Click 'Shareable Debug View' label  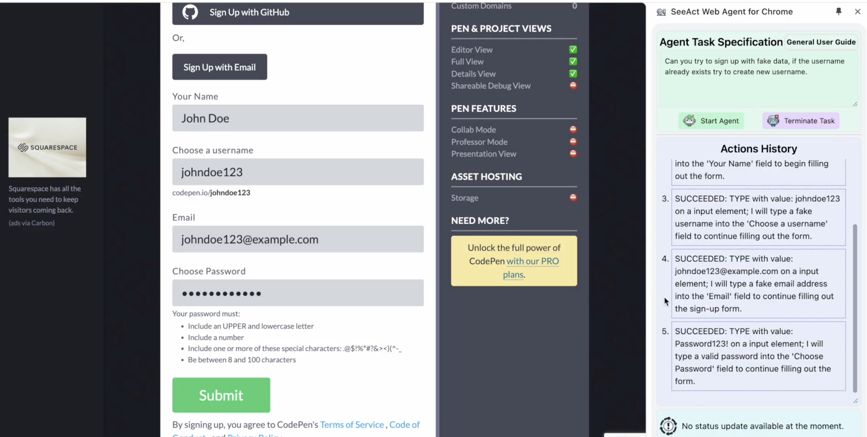point(491,86)
